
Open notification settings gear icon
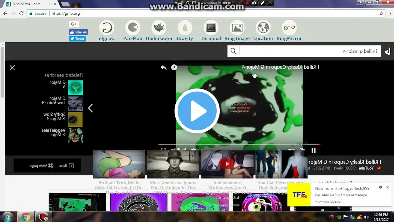point(380,187)
